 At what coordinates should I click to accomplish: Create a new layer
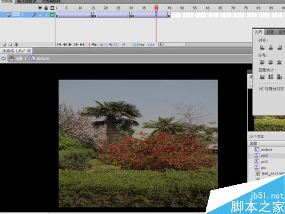click(5, 45)
